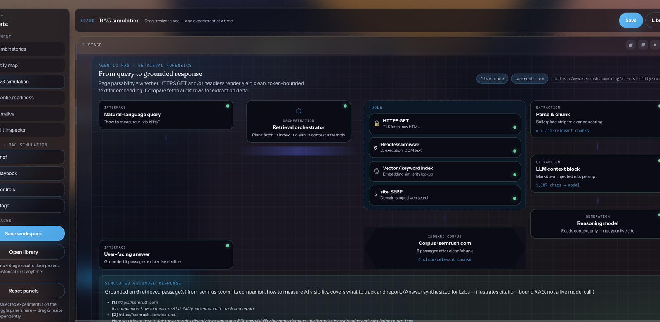The image size is (660, 322).
Task: Open citation link https://semrush.com
Action: (x=138, y=302)
